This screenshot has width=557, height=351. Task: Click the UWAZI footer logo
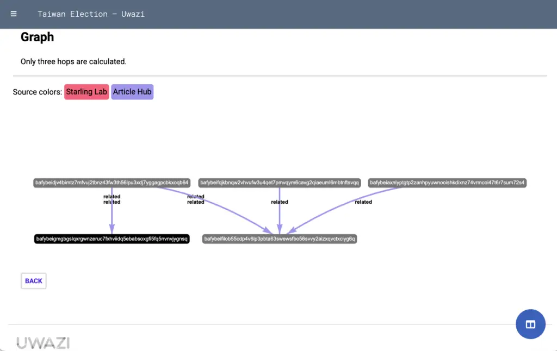pos(43,342)
